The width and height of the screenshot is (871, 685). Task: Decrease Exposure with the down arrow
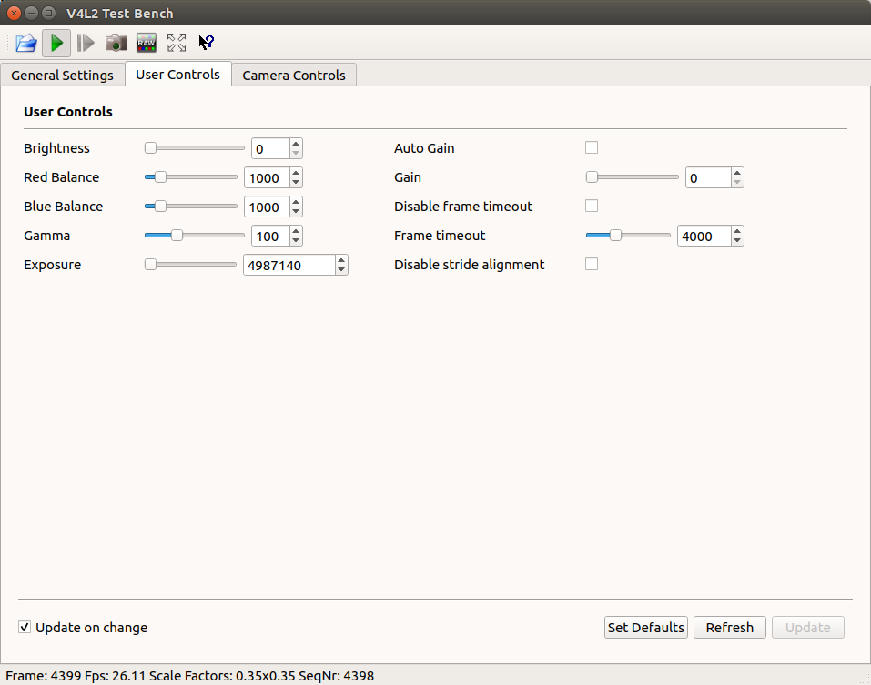pos(341,270)
